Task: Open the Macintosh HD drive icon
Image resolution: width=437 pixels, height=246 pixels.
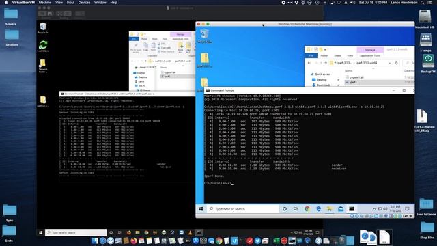Action: click(425, 18)
